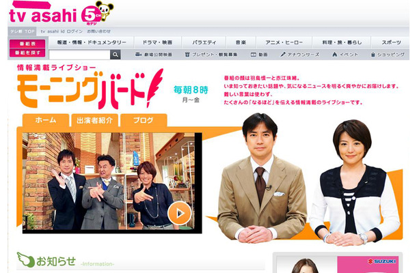Click the female host photo in cardigan
Image resolution: width=417 pixels, height=273 pixels.
pos(355,183)
